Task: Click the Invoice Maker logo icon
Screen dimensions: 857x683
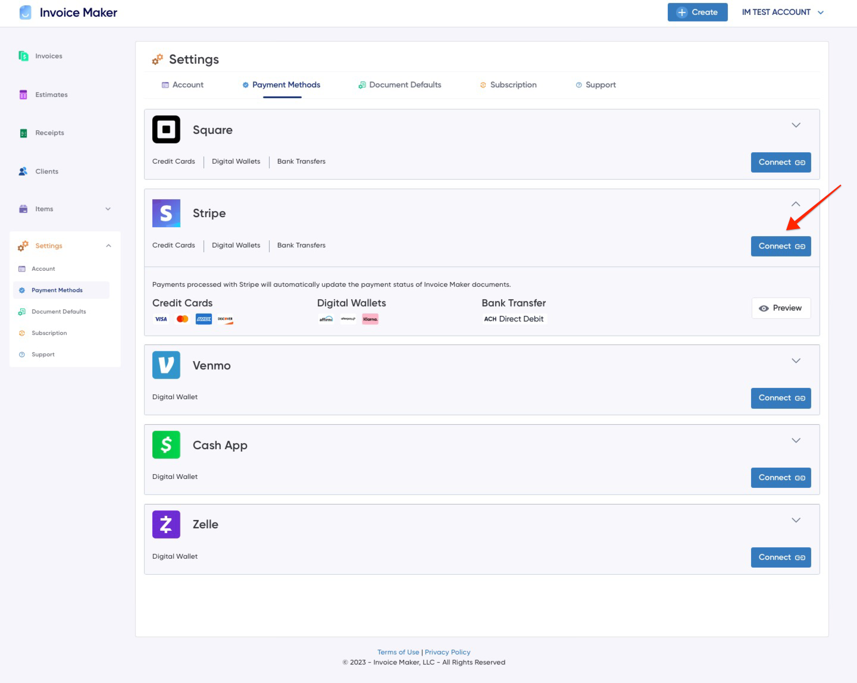Action: (x=25, y=12)
